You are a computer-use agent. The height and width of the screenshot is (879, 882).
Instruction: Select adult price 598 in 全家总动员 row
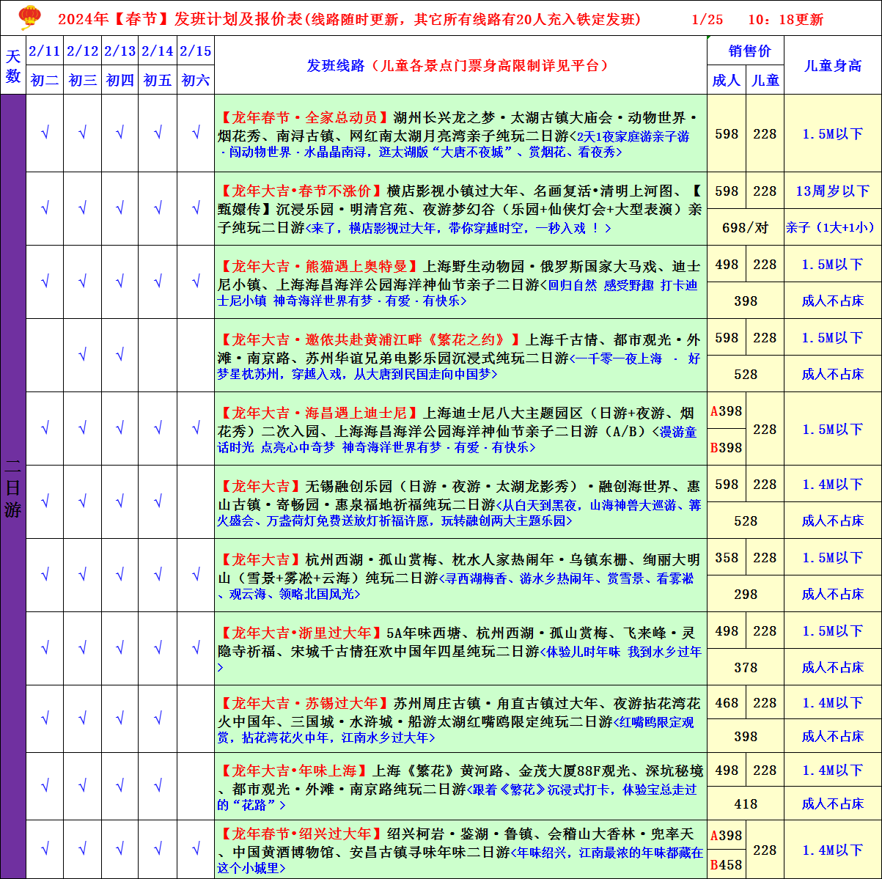click(x=727, y=134)
